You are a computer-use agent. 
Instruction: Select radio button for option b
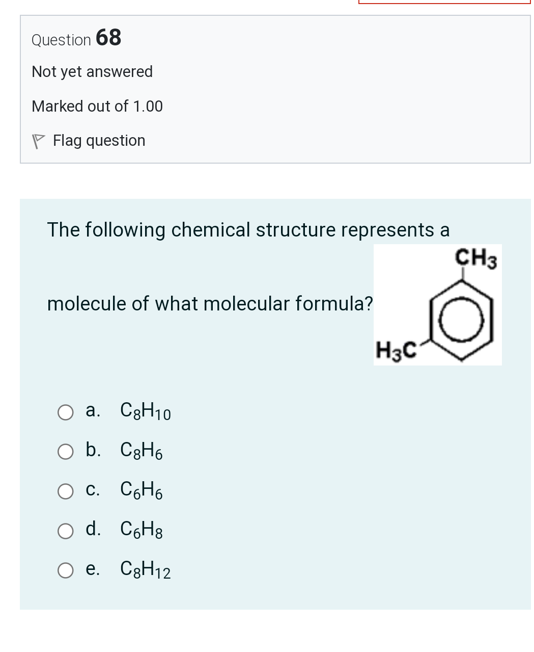tap(65, 452)
